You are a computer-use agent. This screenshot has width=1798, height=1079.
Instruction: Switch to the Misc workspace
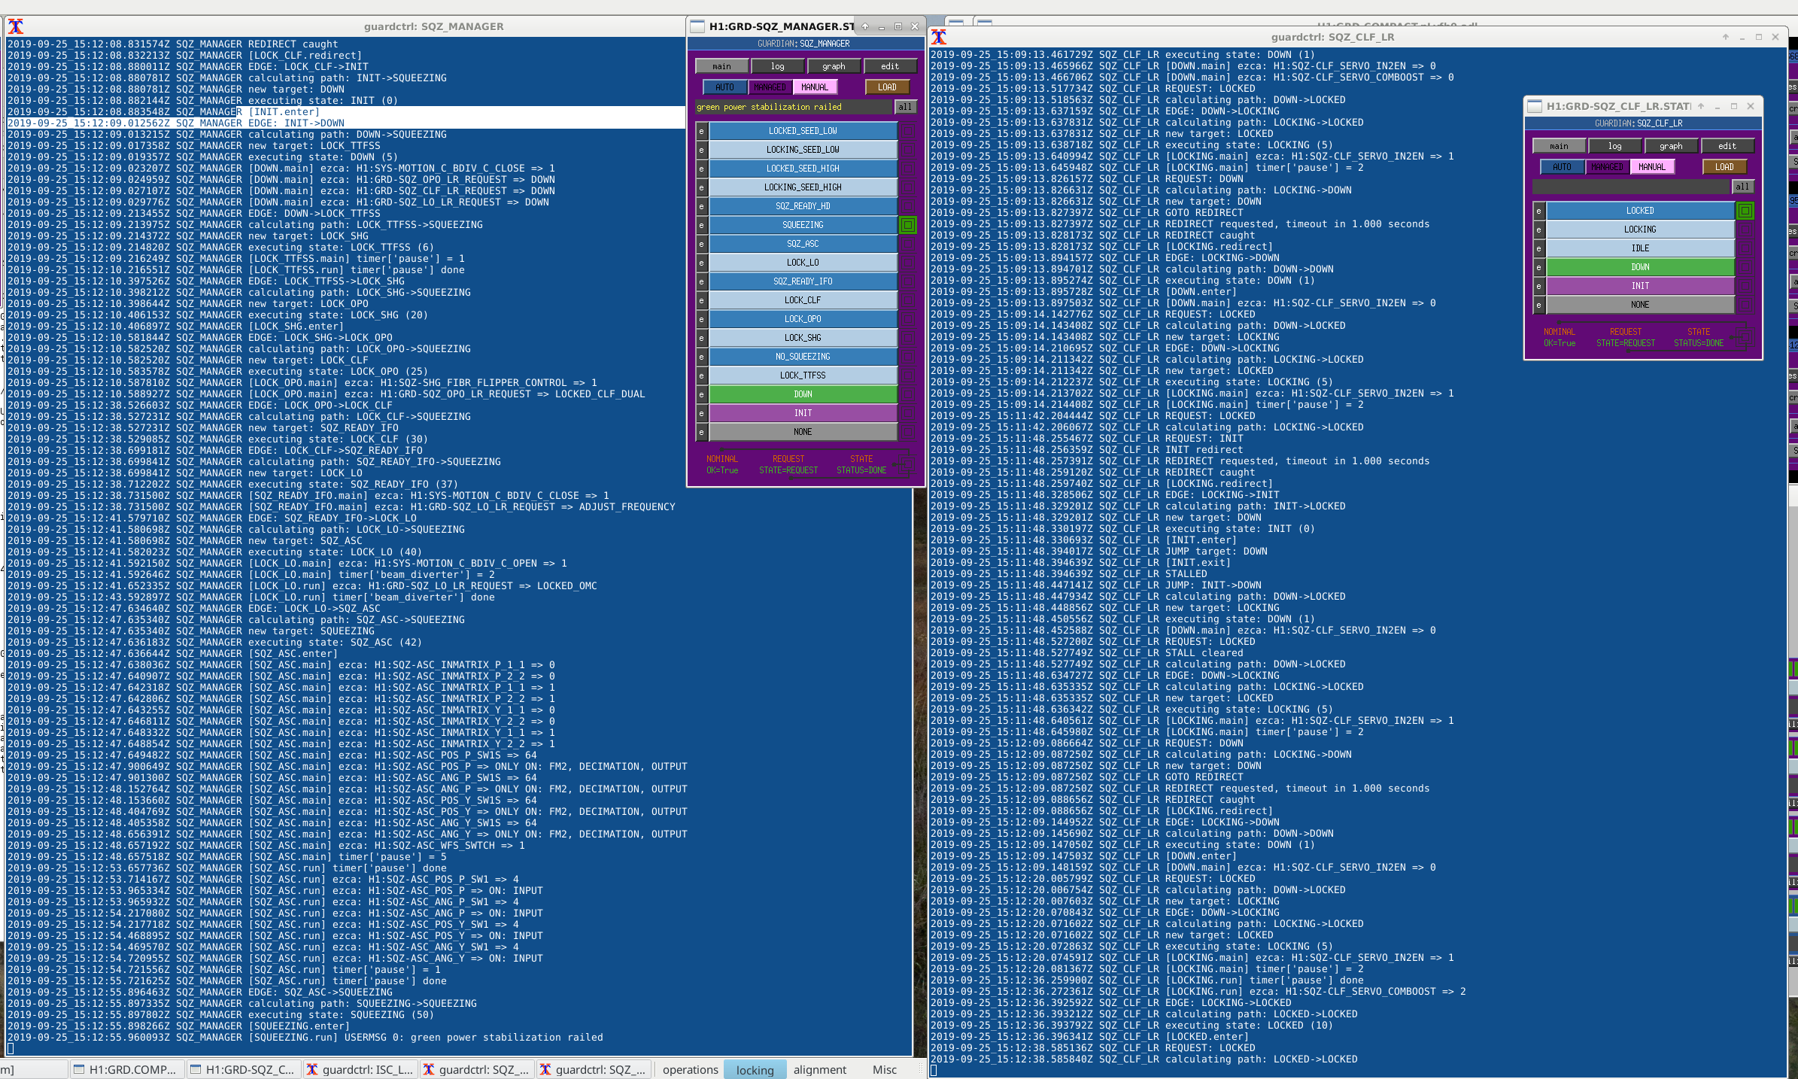click(884, 1069)
